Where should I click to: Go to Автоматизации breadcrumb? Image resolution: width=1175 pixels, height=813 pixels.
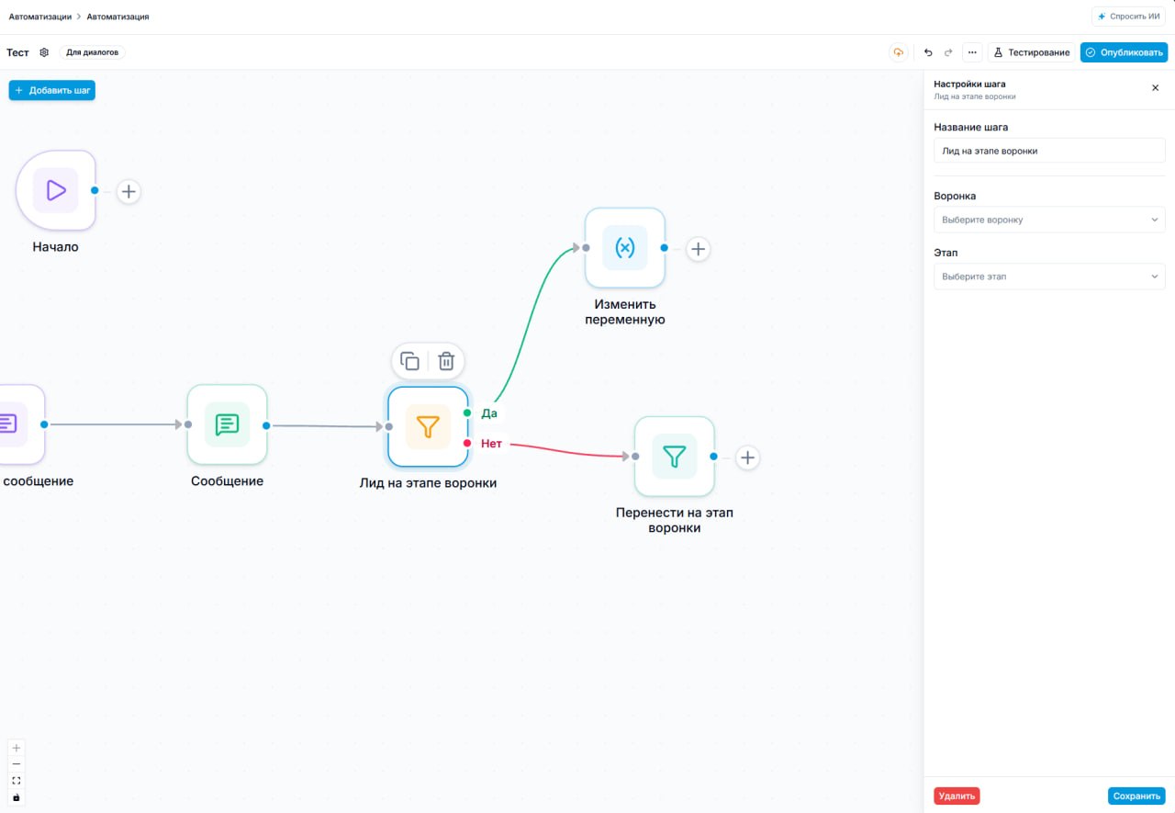click(x=40, y=17)
